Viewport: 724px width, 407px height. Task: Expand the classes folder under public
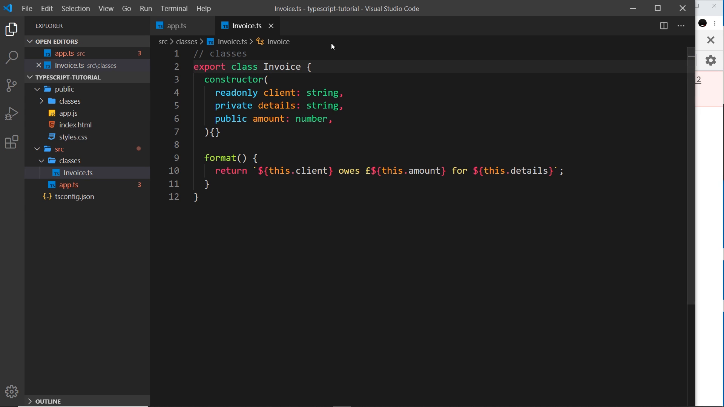pyautogui.click(x=41, y=101)
